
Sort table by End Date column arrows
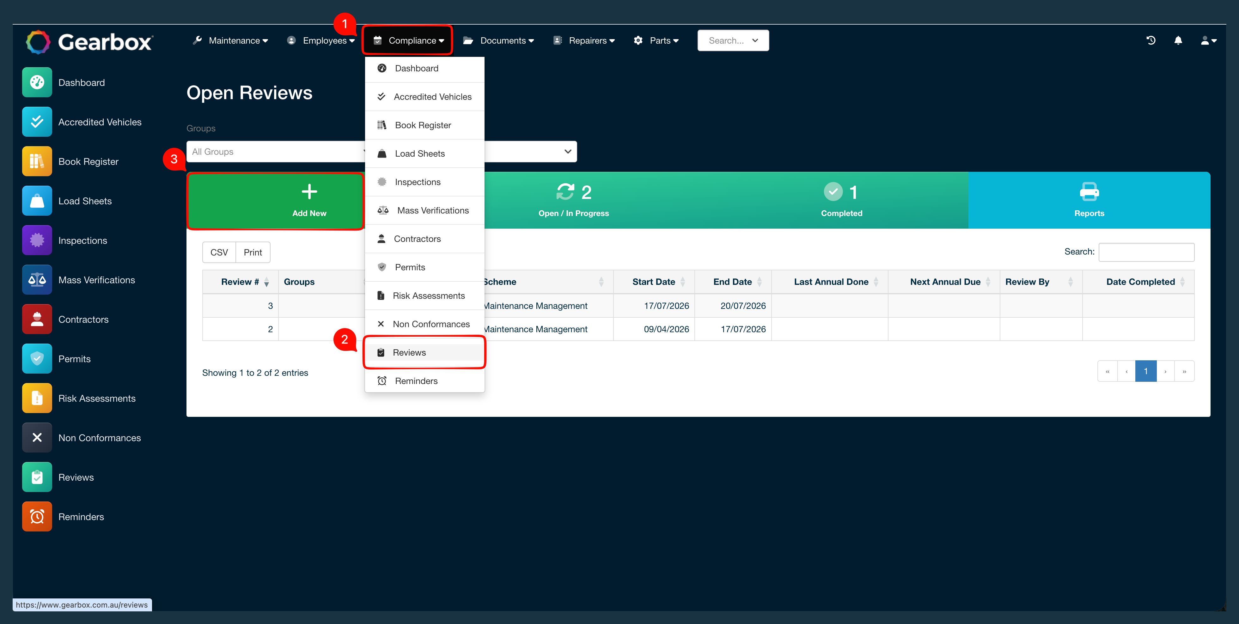click(x=760, y=282)
